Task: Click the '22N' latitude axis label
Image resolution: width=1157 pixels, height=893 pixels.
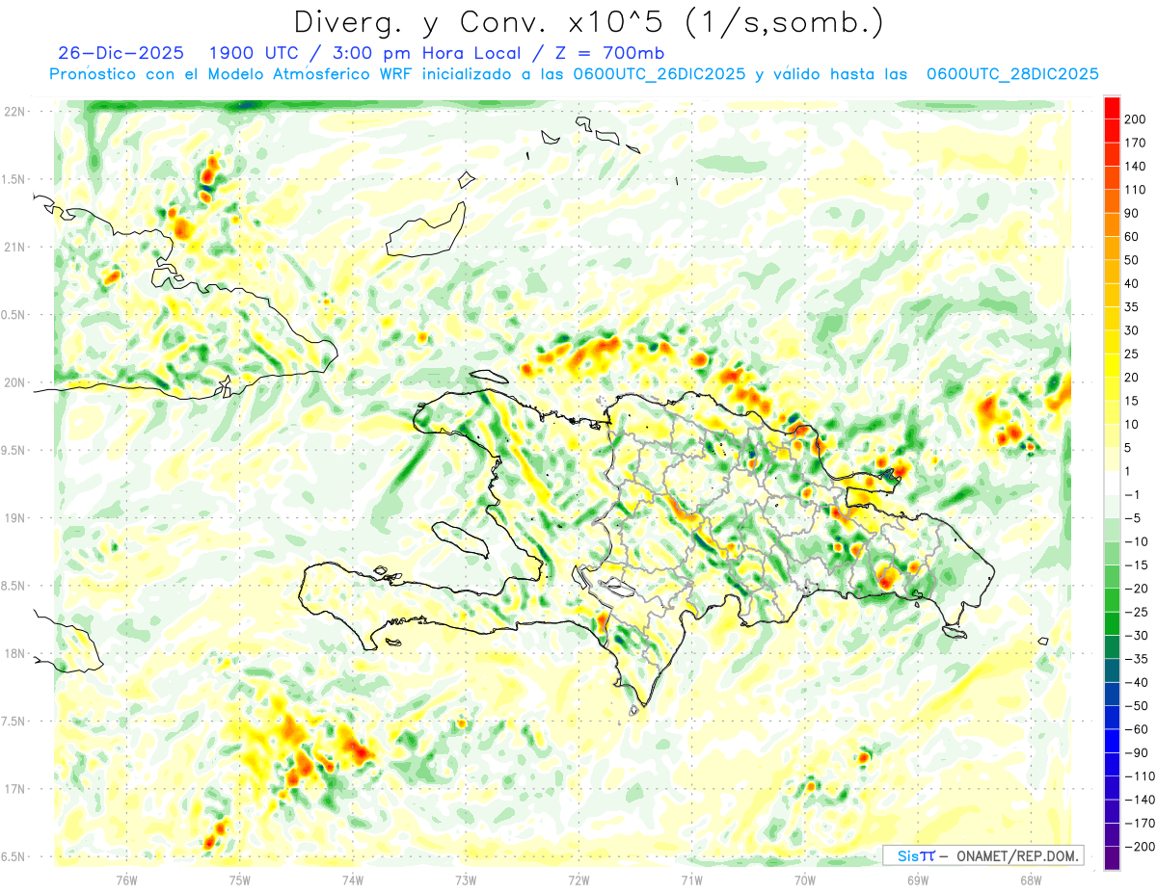Action: click(15, 112)
